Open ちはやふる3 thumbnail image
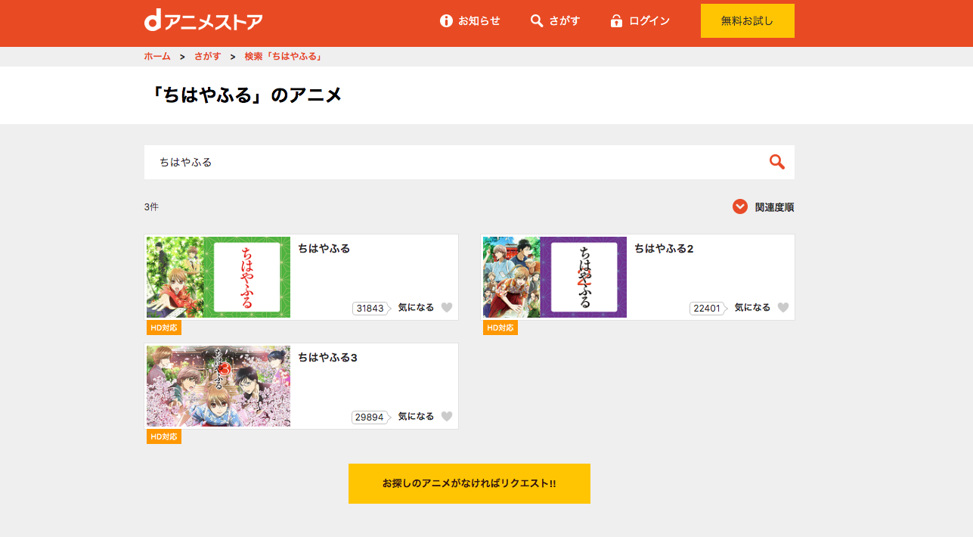Screen dimensions: 973x537 [x=218, y=386]
